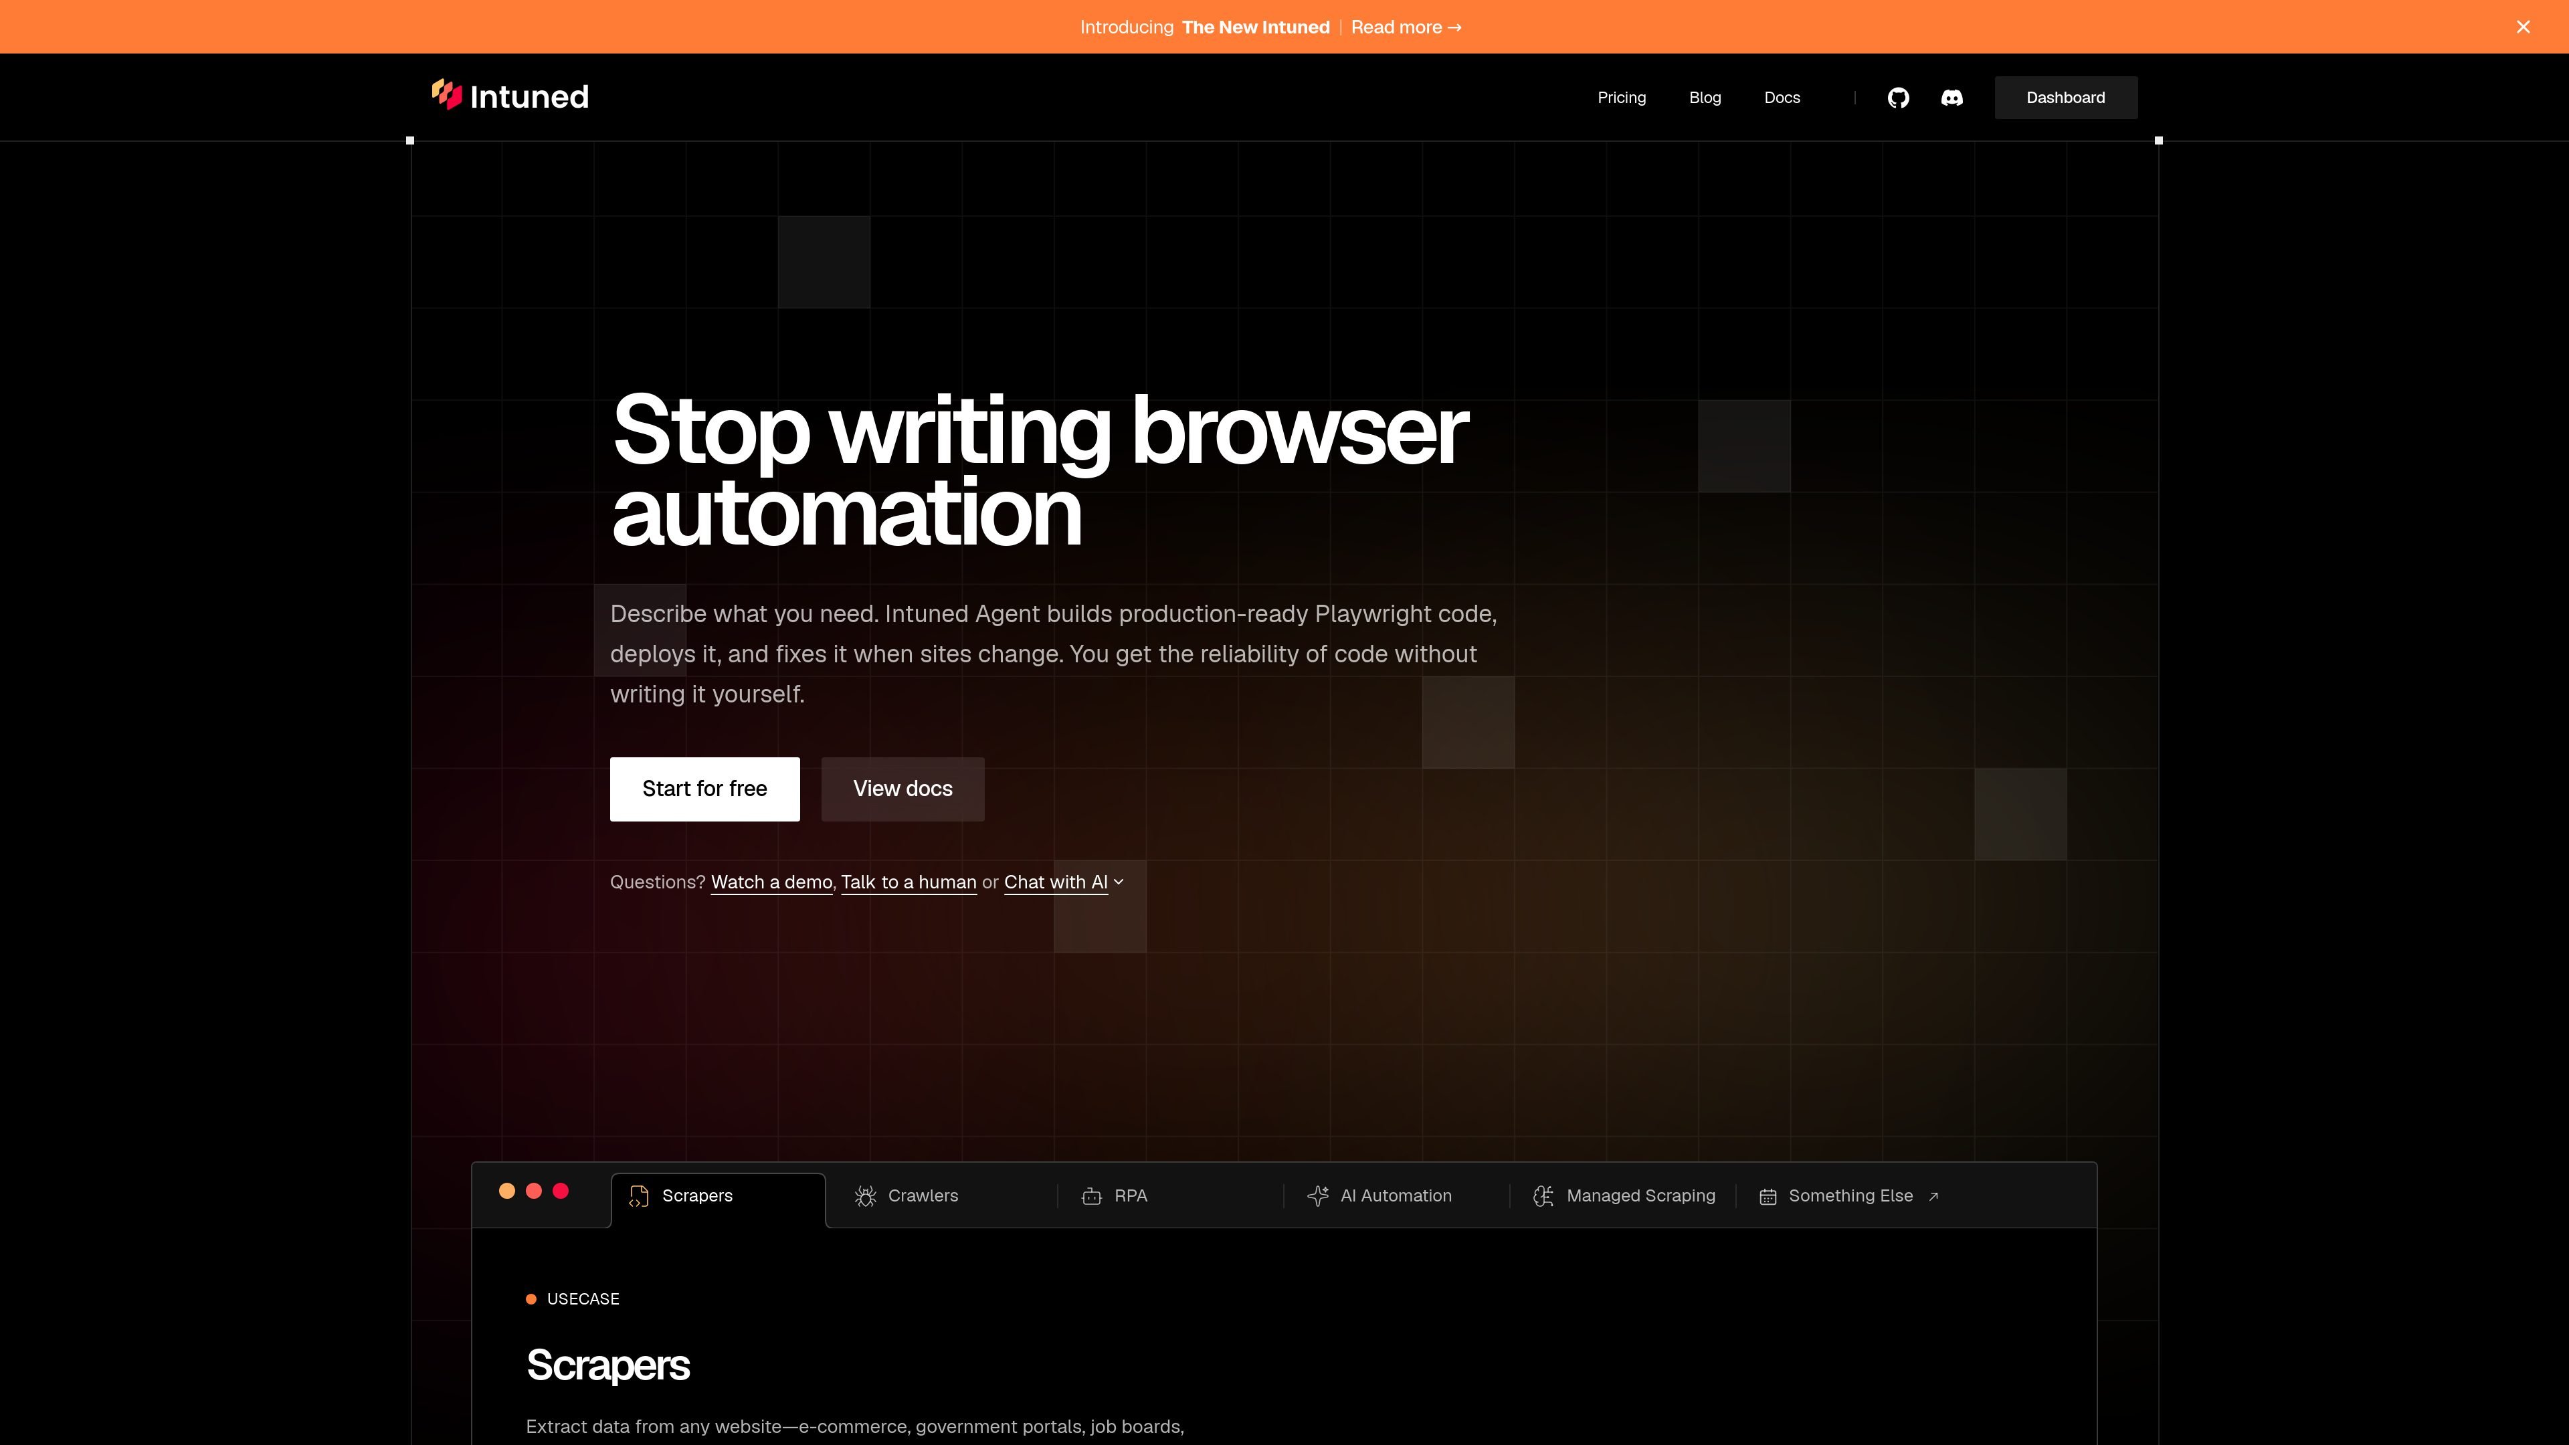Switch to the Managed Scraping tab
The height and width of the screenshot is (1445, 2569).
coord(1624,1195)
